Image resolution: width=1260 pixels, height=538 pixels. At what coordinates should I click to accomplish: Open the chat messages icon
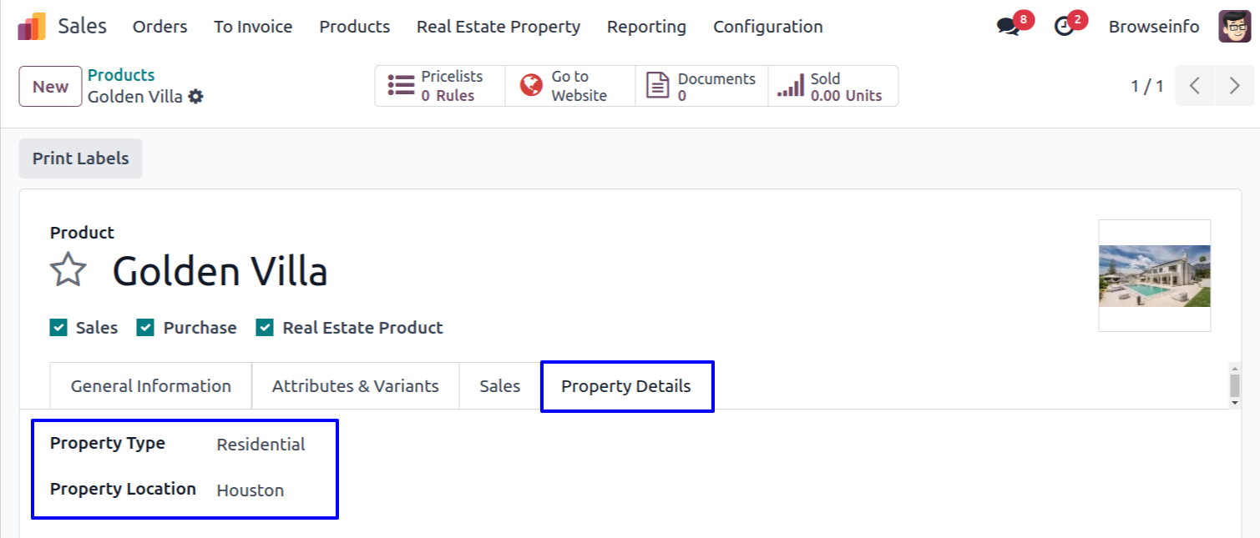coord(1008,27)
